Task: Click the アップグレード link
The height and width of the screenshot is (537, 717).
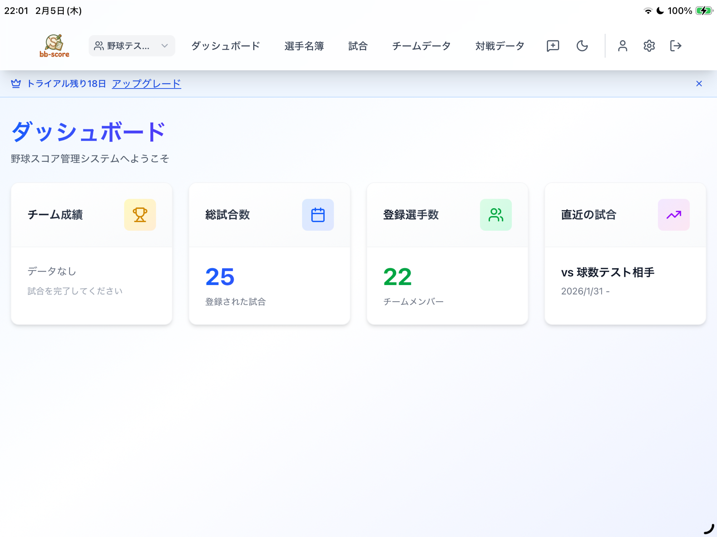Action: [x=146, y=84]
